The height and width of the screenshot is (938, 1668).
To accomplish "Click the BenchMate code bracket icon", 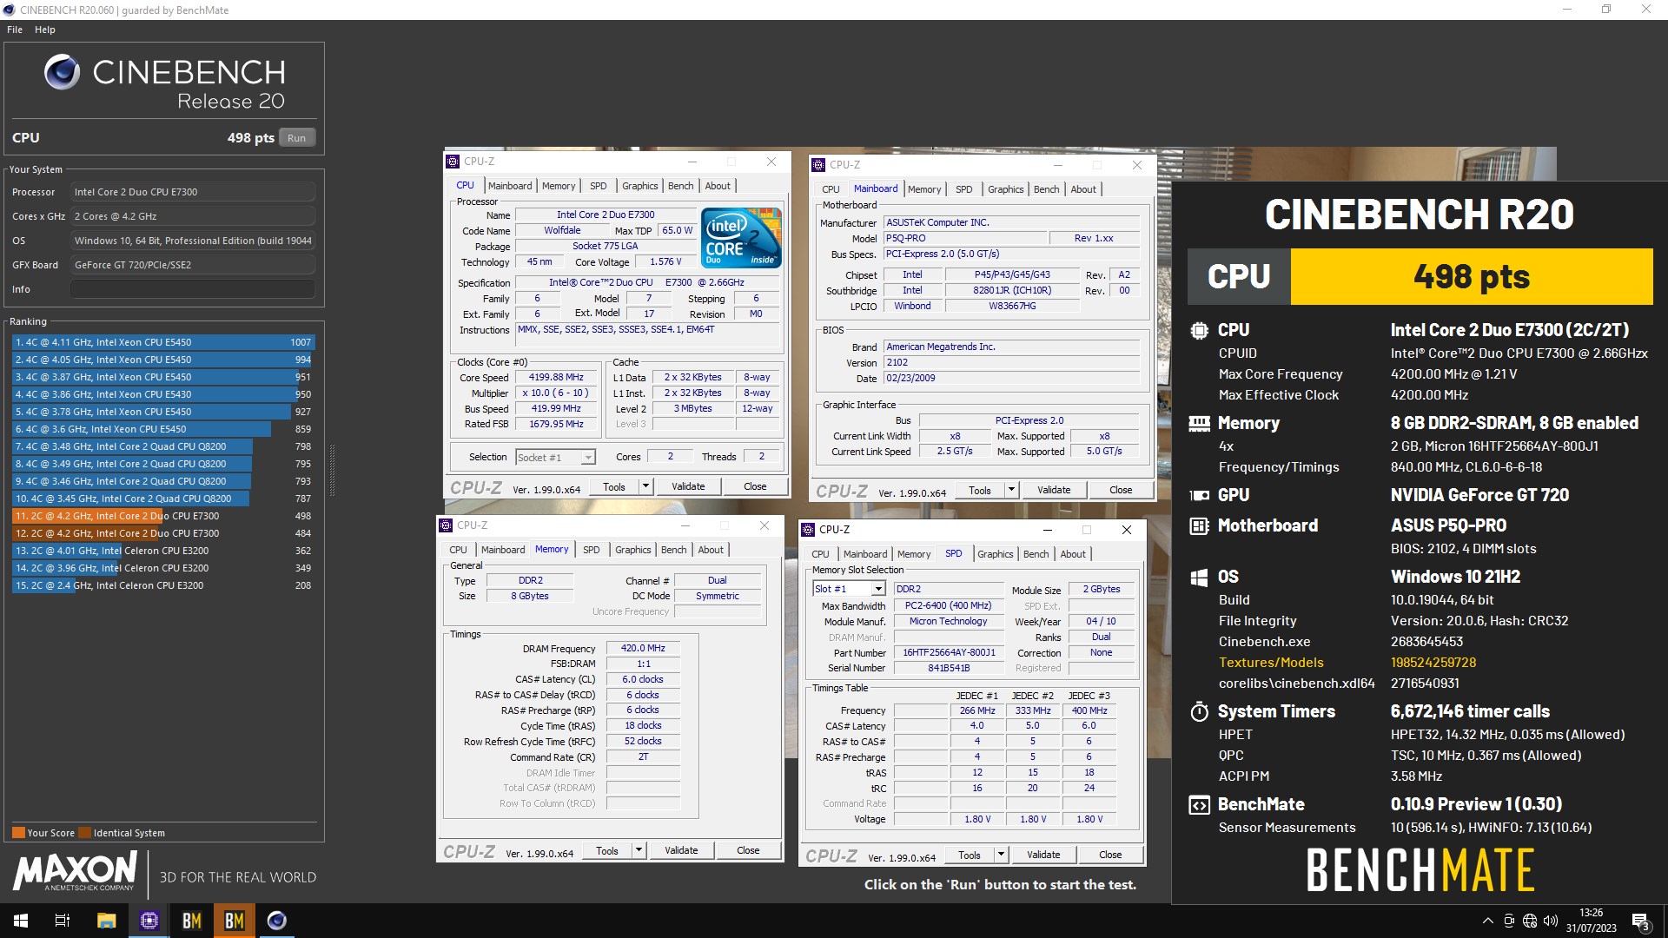I will tap(1199, 804).
